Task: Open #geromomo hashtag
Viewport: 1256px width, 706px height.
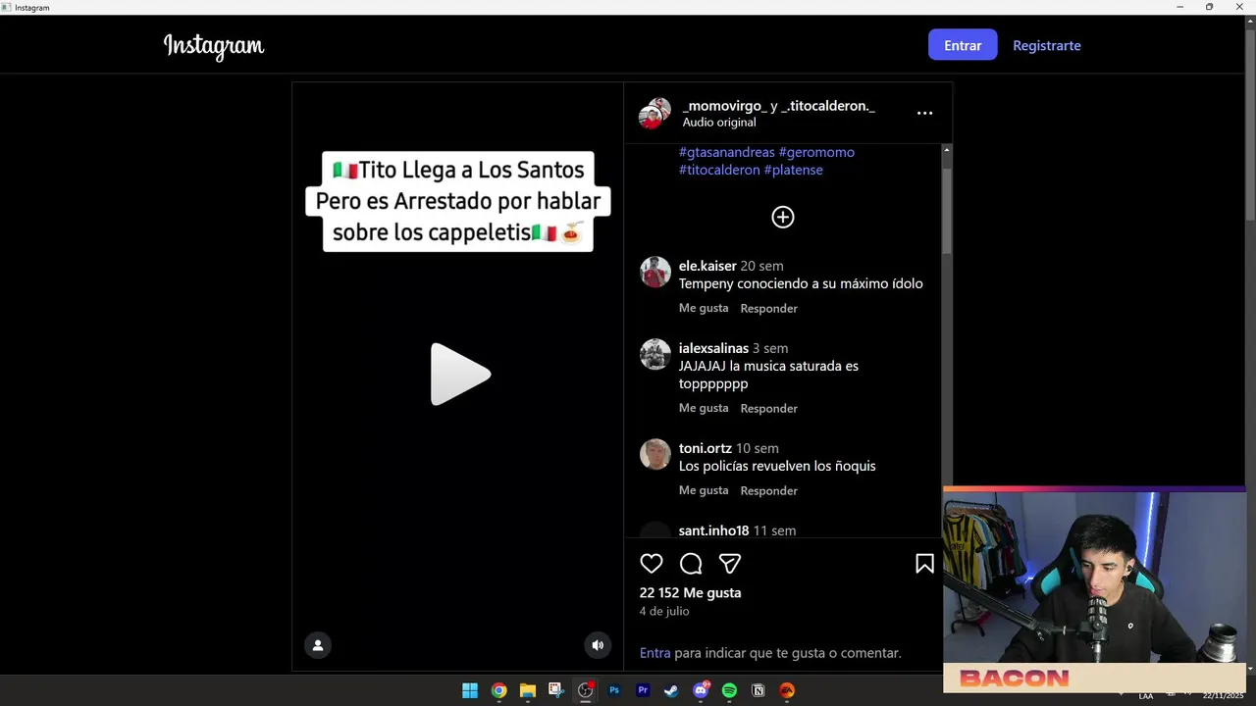Action: (x=816, y=152)
